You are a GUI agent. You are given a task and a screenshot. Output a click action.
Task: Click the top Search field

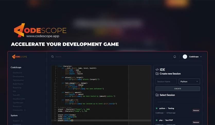point(59,57)
